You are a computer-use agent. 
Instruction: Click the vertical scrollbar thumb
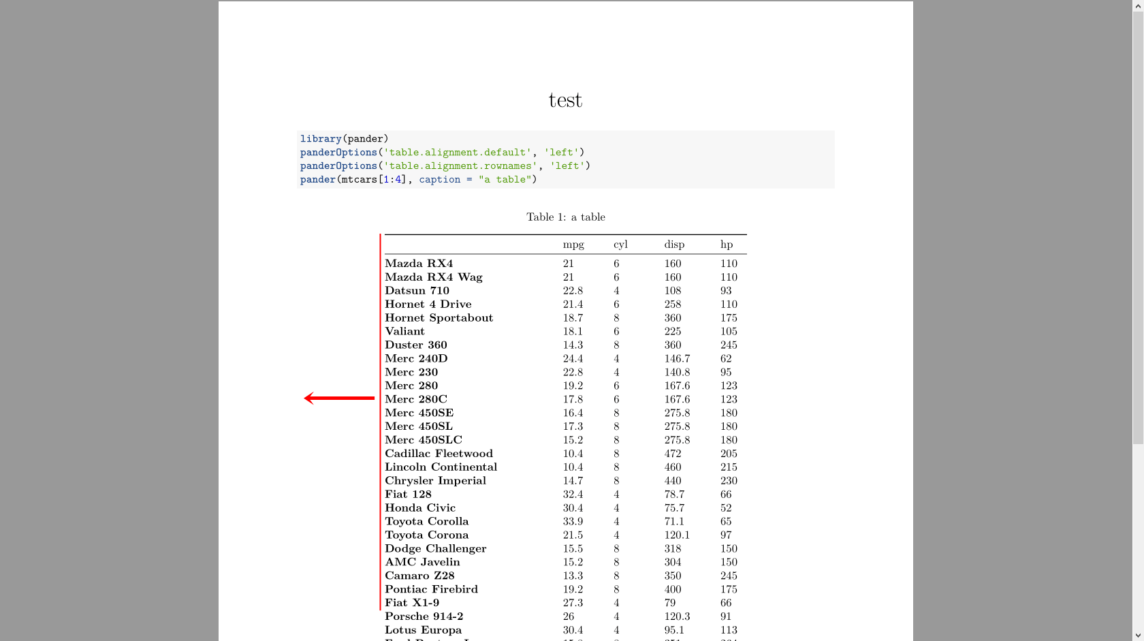[x=1138, y=228]
